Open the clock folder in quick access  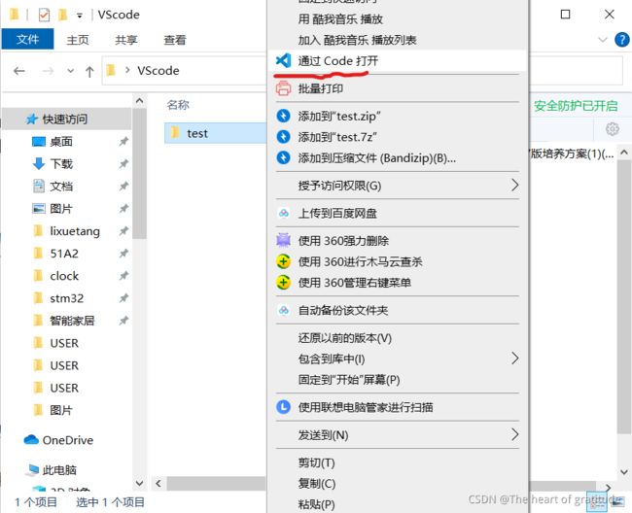coord(64,276)
